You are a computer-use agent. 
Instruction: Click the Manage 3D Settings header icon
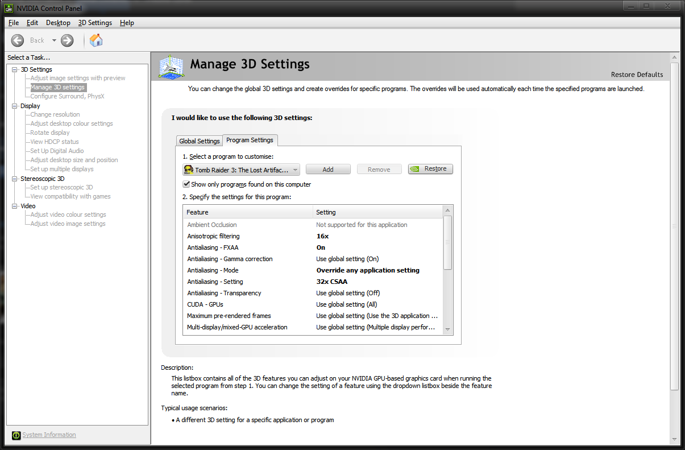tap(171, 67)
